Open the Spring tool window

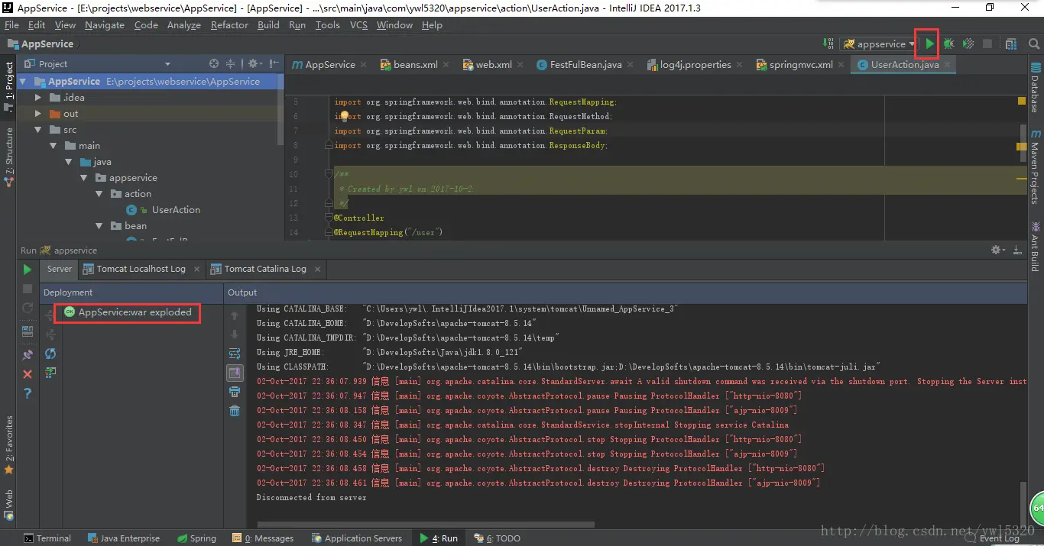coord(196,538)
